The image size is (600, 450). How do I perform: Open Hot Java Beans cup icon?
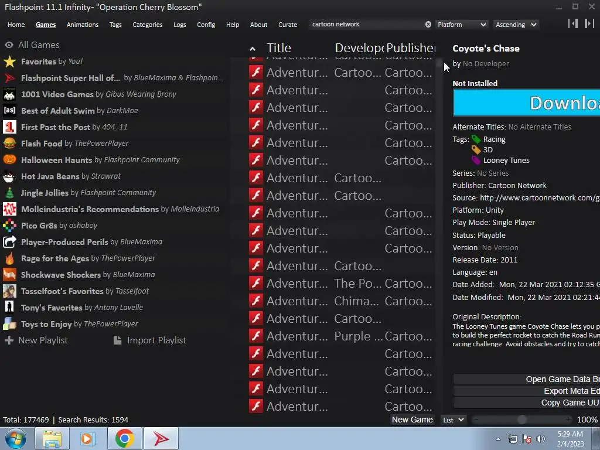click(x=9, y=176)
